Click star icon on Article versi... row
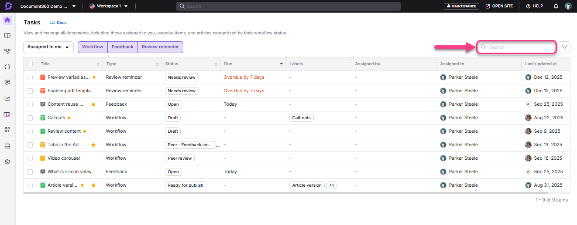The width and height of the screenshot is (577, 225). pos(93,185)
